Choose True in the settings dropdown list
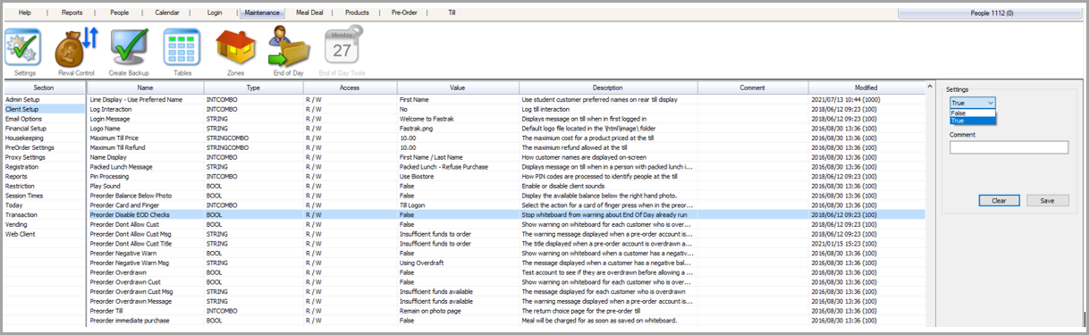 pyautogui.click(x=973, y=120)
